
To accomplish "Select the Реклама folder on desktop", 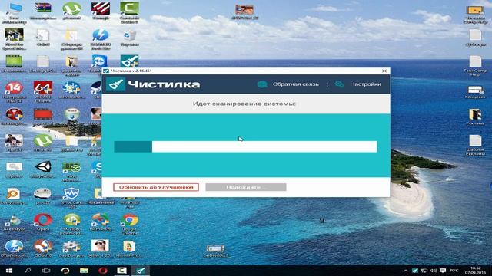I will (x=475, y=117).
